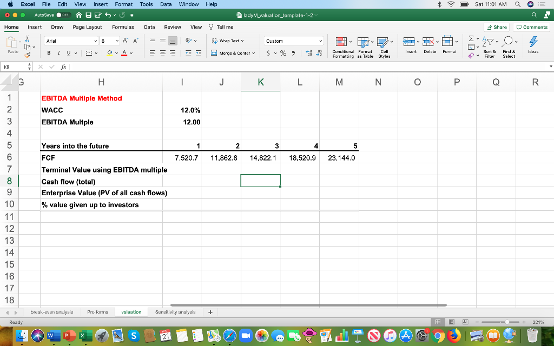Switch to the Formulas ribbon tab
554x346 pixels.
(123, 26)
